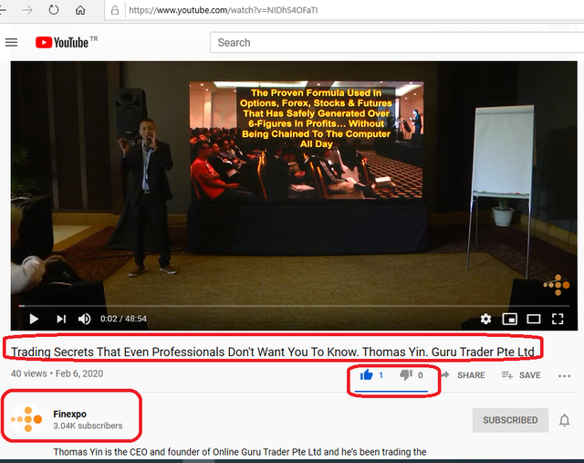
Task: Go to the browser home page icon
Action: [x=80, y=10]
